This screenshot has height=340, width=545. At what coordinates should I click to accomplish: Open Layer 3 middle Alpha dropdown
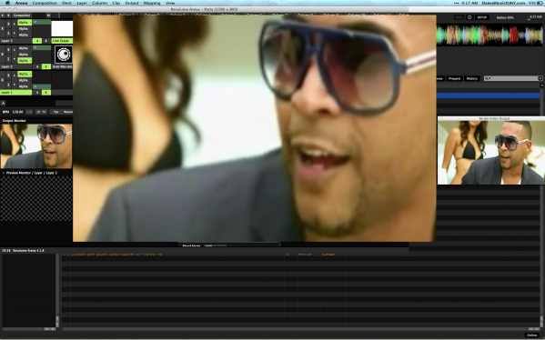pos(25,28)
